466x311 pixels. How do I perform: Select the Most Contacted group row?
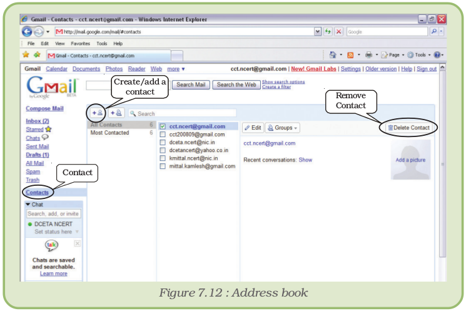pyautogui.click(x=121, y=133)
